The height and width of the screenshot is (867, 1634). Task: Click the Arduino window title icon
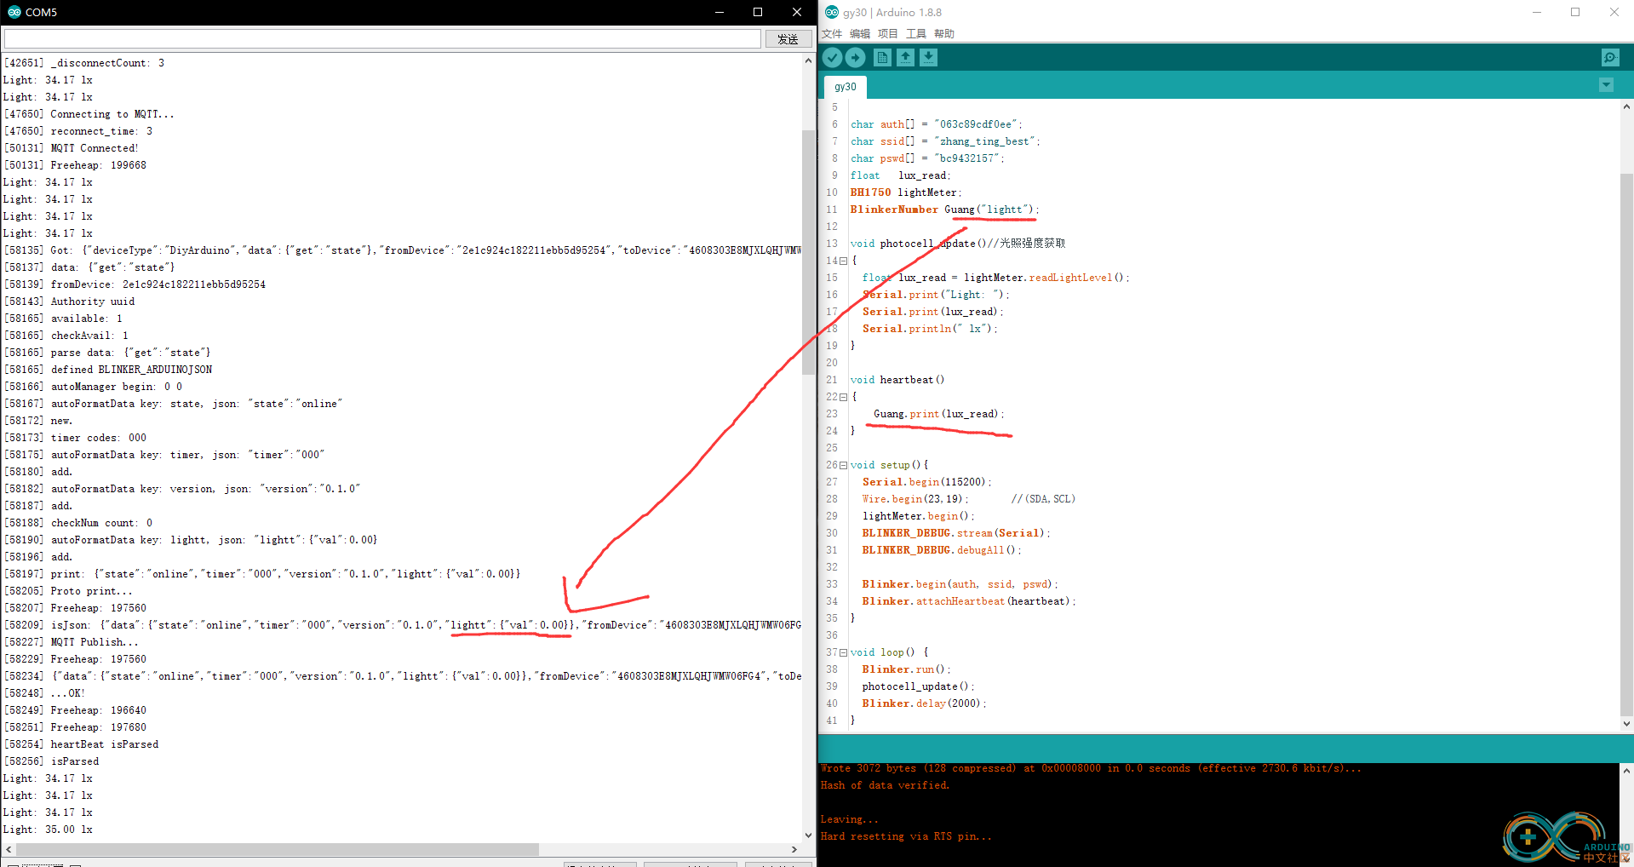pyautogui.click(x=832, y=12)
